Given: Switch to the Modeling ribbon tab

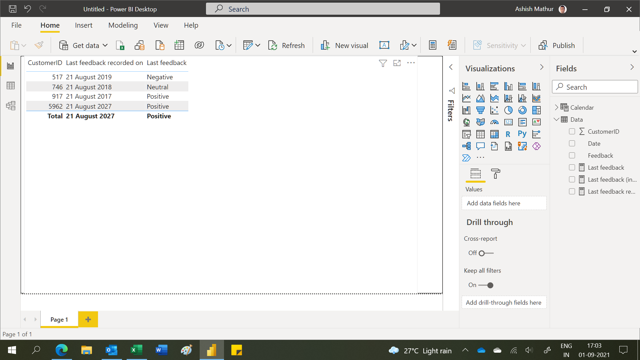Looking at the screenshot, I should (123, 25).
